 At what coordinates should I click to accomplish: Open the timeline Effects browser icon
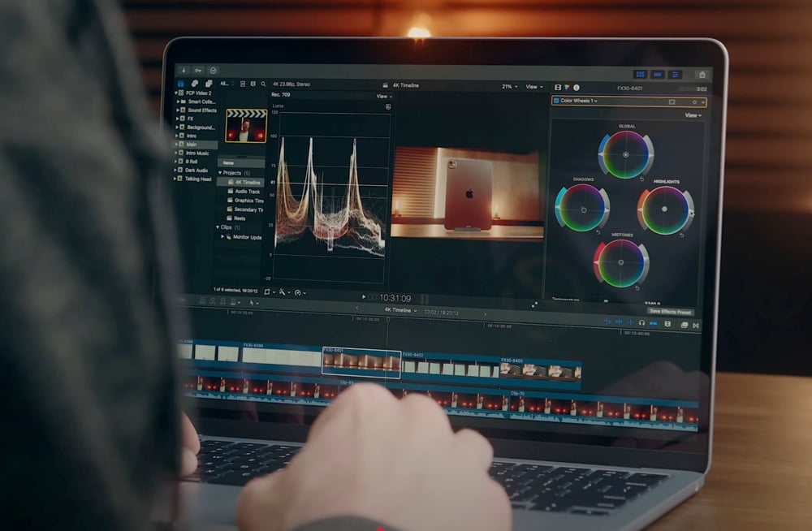[x=684, y=325]
